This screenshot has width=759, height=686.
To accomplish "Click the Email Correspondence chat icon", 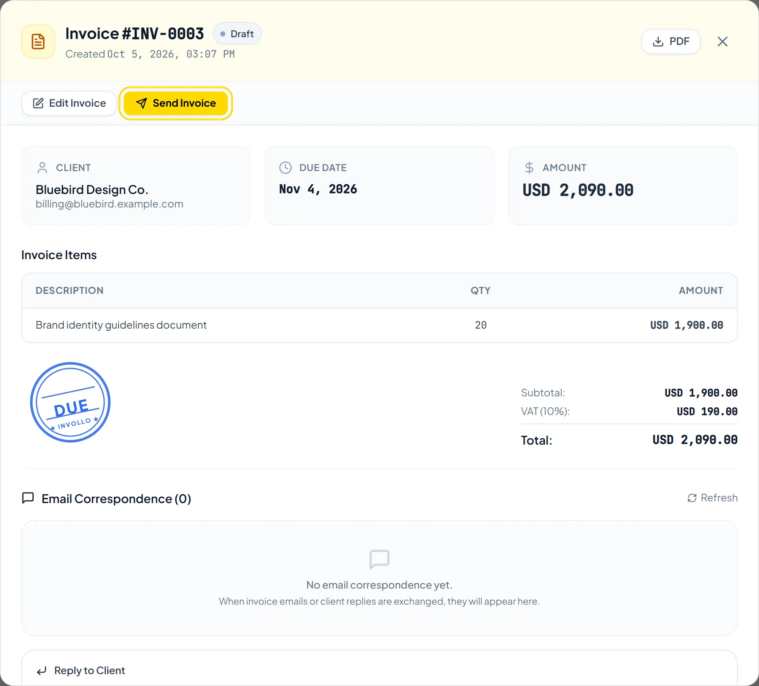I will pyautogui.click(x=28, y=498).
